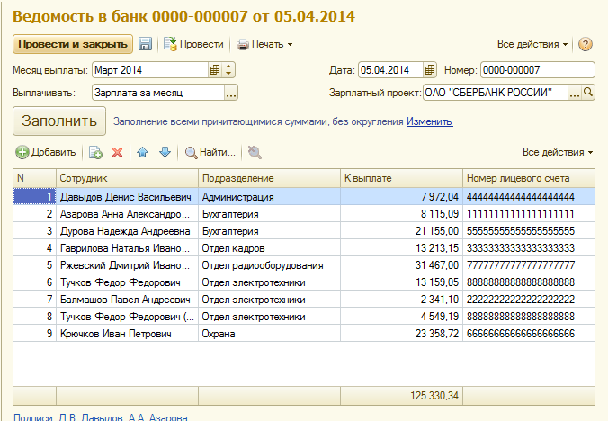
Task: Click the copy row icon next to Добавить
Action: pyautogui.click(x=95, y=153)
